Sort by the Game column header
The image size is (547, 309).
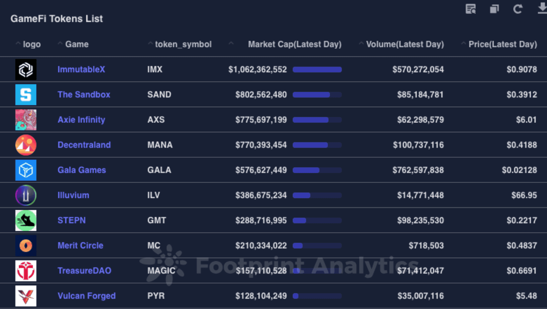tap(77, 44)
